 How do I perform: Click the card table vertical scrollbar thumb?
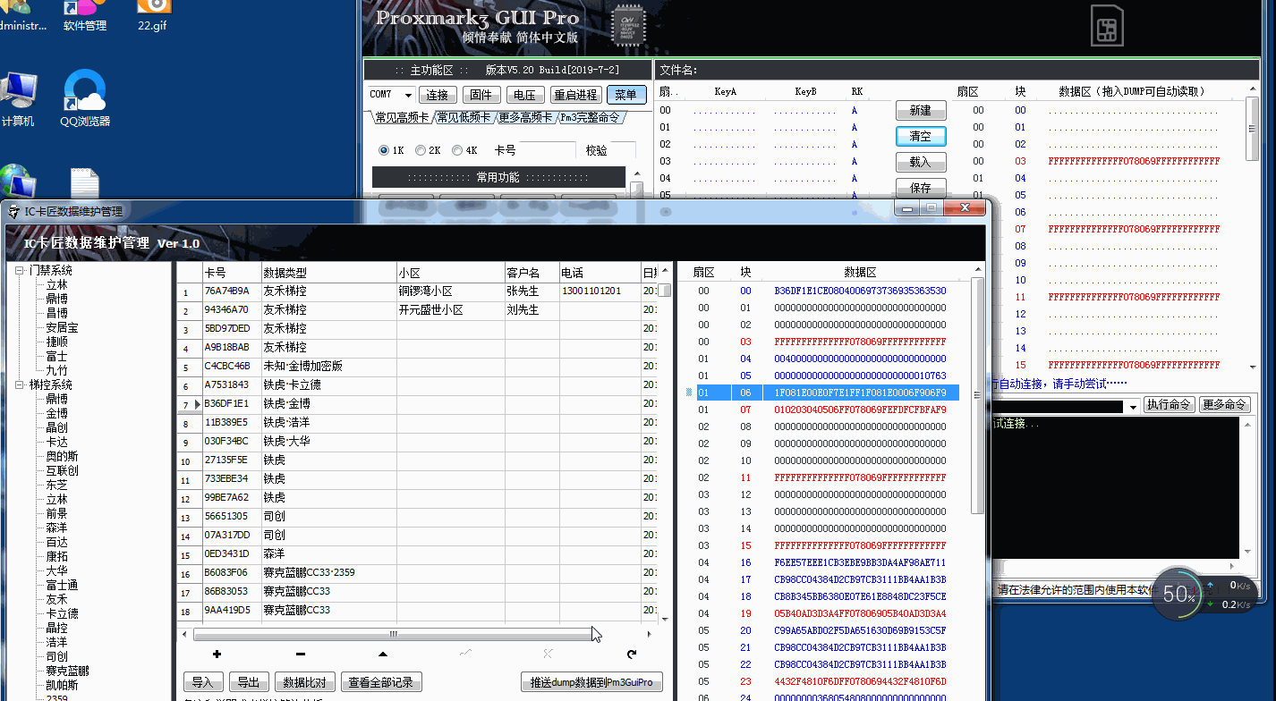point(666,290)
